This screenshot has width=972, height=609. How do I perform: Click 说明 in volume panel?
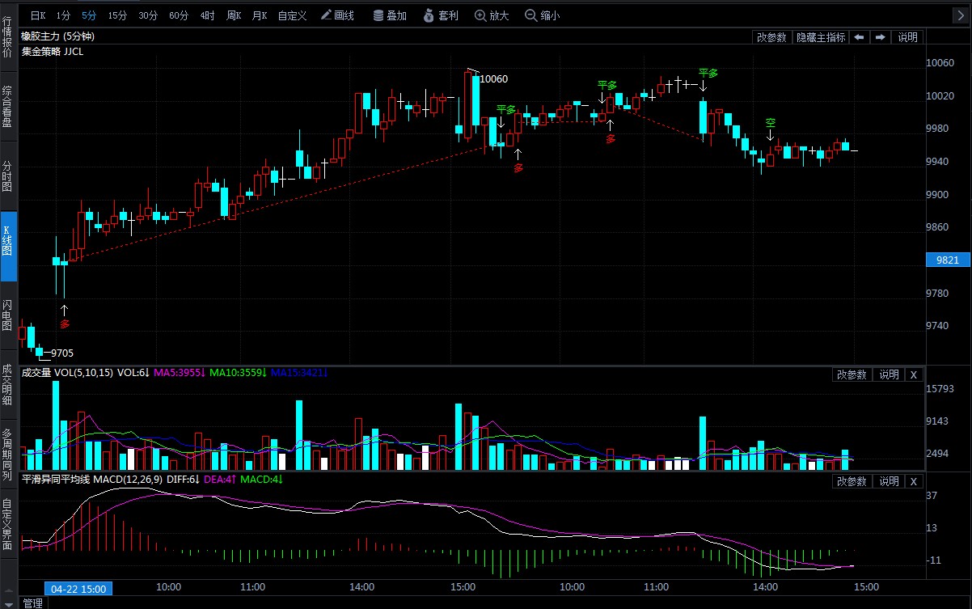click(889, 374)
